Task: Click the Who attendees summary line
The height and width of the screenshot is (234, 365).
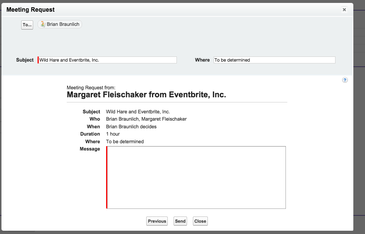Action: 146,119
